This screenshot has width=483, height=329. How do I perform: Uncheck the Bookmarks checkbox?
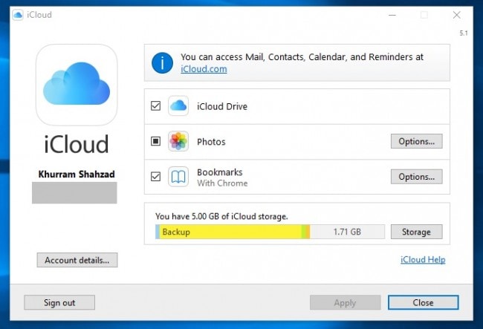[155, 177]
